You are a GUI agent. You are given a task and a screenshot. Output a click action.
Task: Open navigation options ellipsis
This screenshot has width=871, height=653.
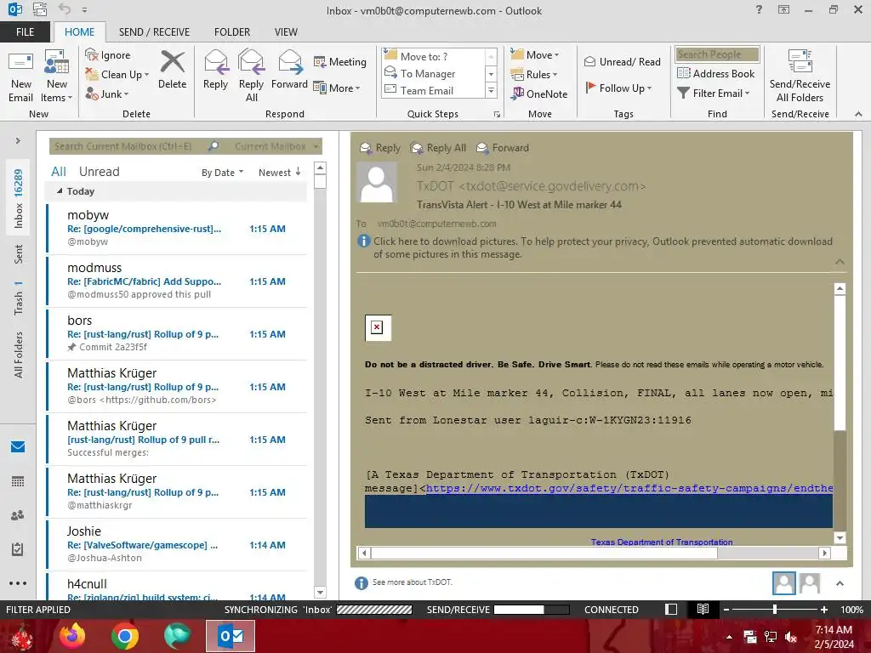pyautogui.click(x=18, y=583)
